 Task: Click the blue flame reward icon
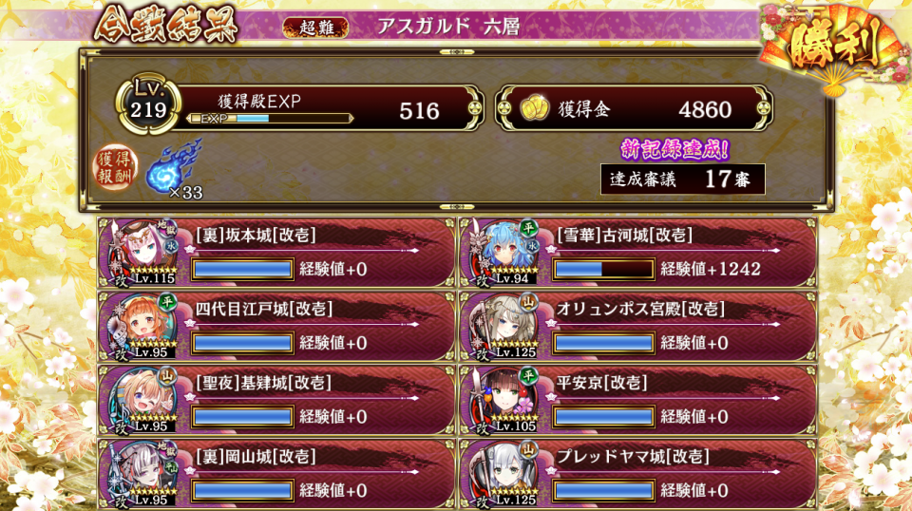(x=173, y=166)
